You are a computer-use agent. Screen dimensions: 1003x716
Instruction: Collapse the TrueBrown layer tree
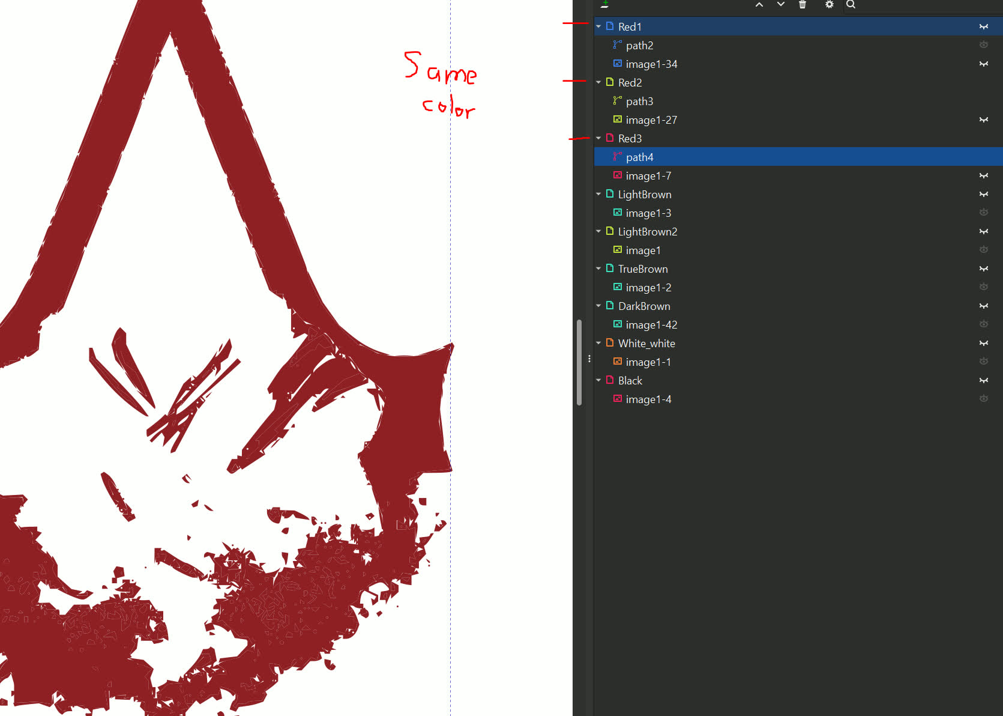pyautogui.click(x=598, y=268)
